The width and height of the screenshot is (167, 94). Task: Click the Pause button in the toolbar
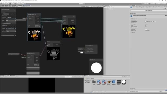pos(82,4)
